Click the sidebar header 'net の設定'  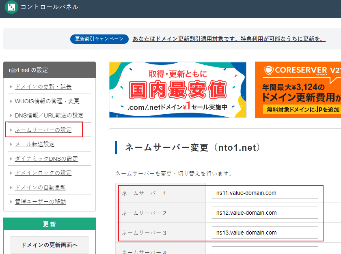click(50, 70)
